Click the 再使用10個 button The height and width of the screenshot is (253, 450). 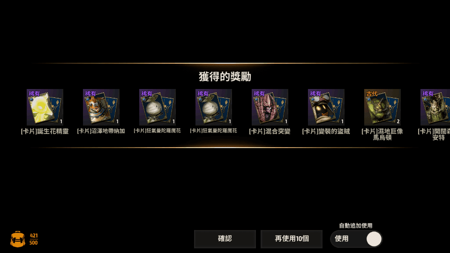point(291,239)
